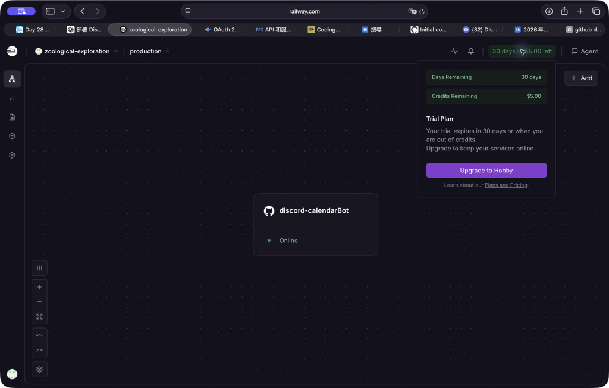The height and width of the screenshot is (388, 609).
Task: Click the Railway logo icon
Action: (12, 51)
